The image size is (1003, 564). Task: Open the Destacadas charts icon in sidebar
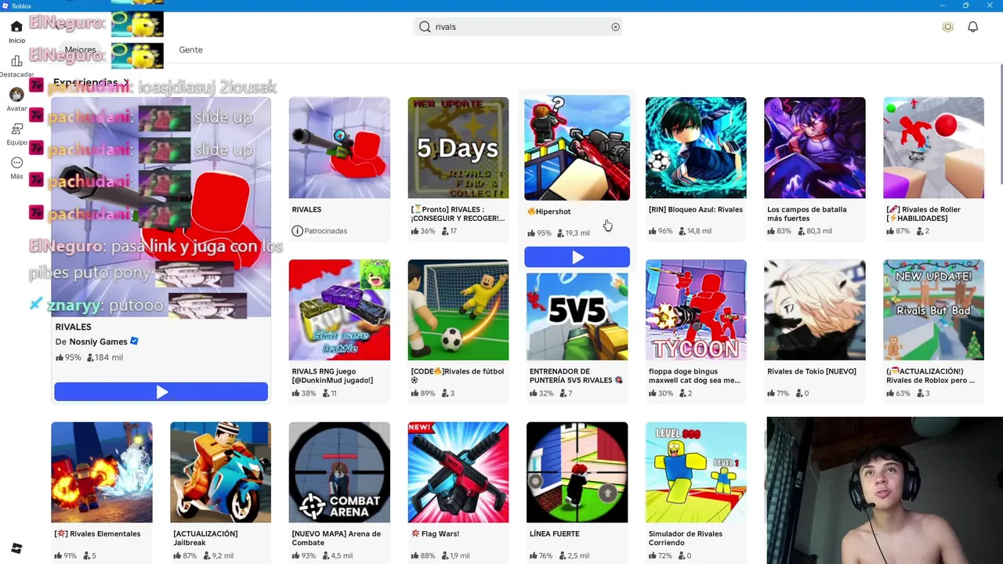click(x=16, y=61)
